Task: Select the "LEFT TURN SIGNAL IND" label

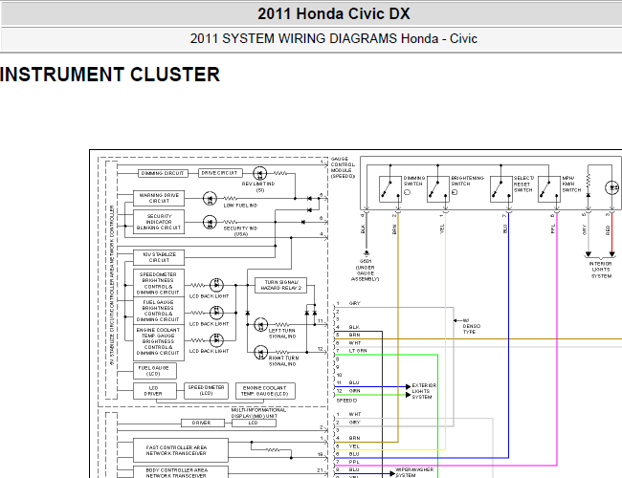Action: click(282, 334)
